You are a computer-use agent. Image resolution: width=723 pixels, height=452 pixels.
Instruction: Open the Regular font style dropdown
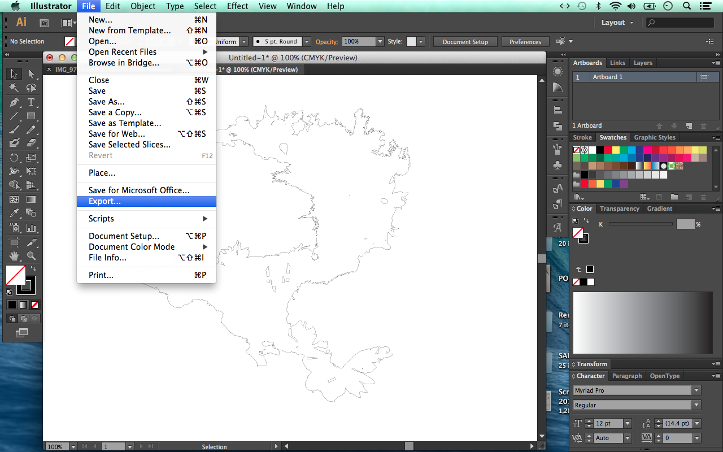[696, 405]
